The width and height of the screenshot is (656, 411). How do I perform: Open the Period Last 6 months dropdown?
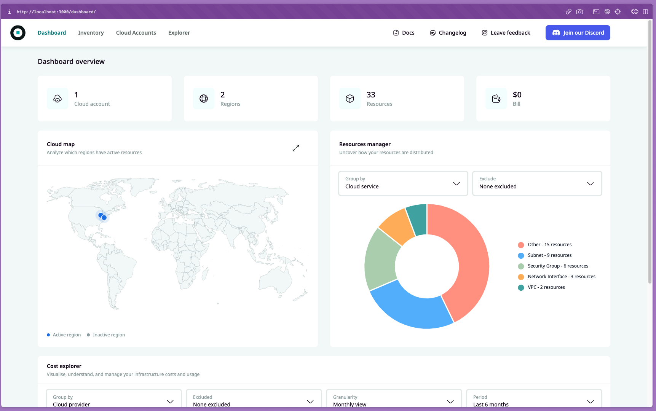tap(534, 400)
